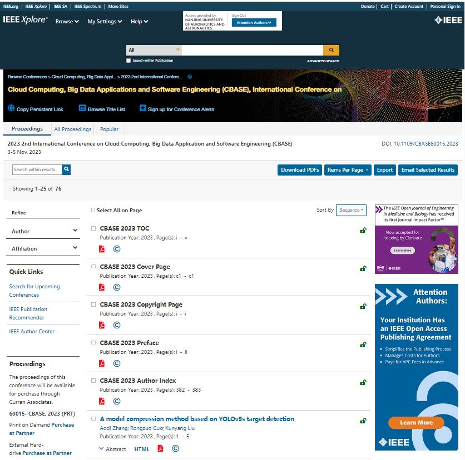Click open access lock for CBASE 2023 Cover Page
The image size is (465, 460).
click(x=363, y=269)
